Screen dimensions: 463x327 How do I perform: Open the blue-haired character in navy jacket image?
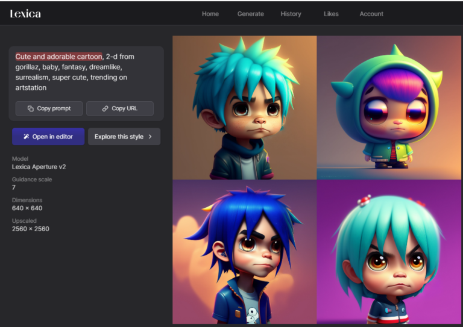click(x=244, y=252)
